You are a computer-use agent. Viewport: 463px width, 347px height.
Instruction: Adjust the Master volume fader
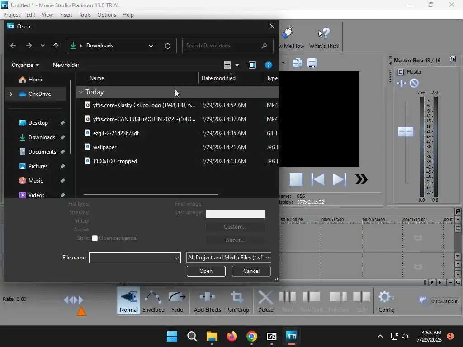pos(406,131)
